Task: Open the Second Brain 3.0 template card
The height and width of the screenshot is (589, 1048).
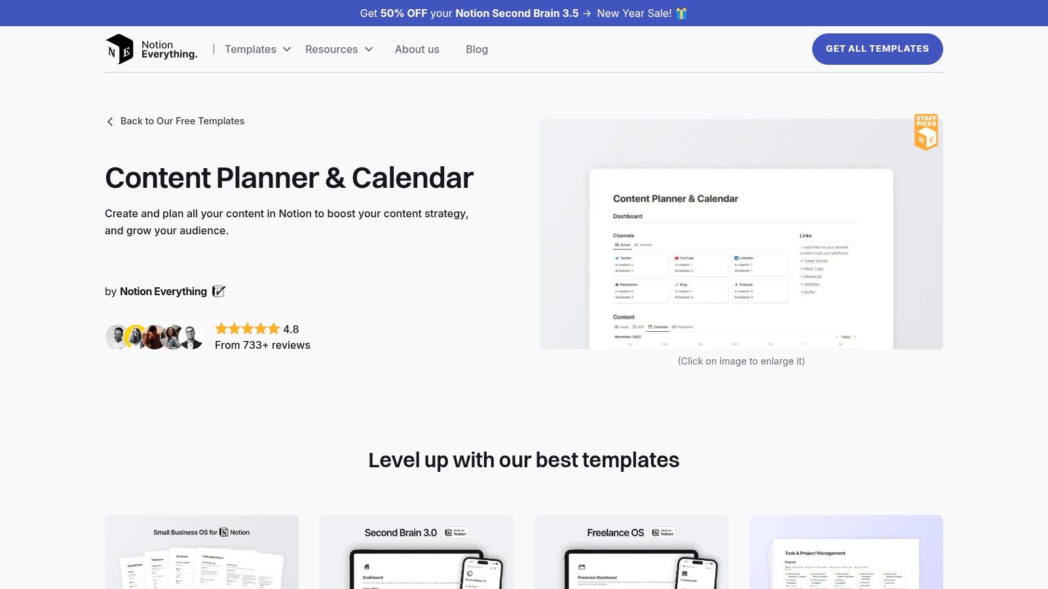Action: [417, 552]
